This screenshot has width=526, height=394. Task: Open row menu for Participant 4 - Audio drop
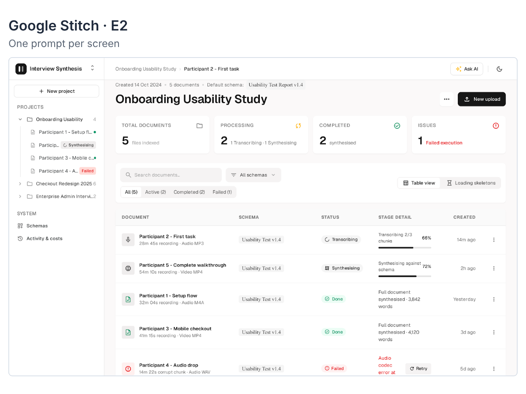[x=493, y=369]
